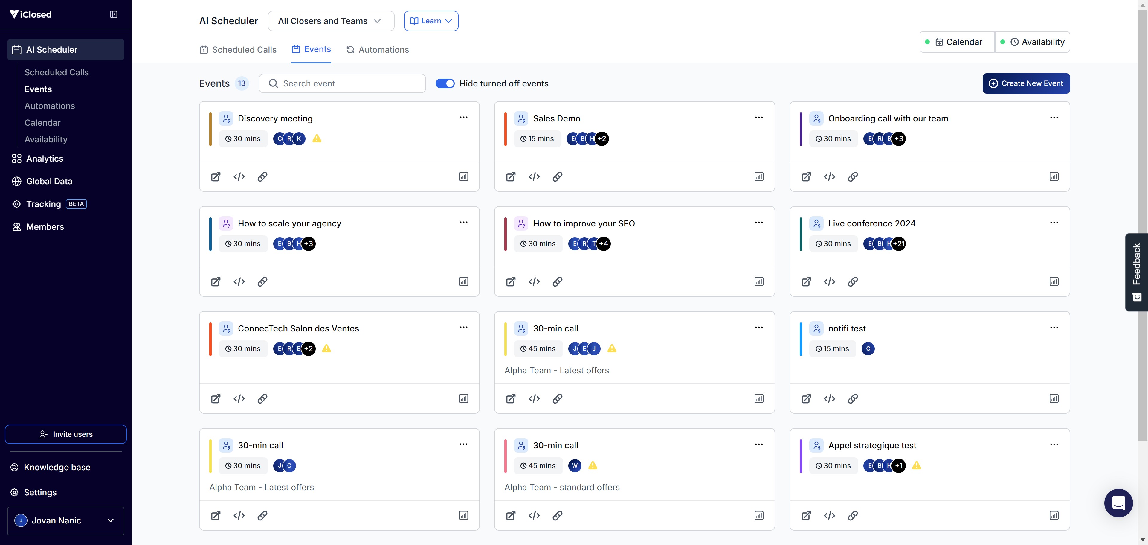Expand Jovan Nanic account menu
Viewport: 1148px width, 545px height.
point(65,520)
